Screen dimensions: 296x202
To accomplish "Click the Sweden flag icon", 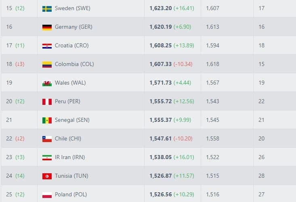I will pos(47,9).
